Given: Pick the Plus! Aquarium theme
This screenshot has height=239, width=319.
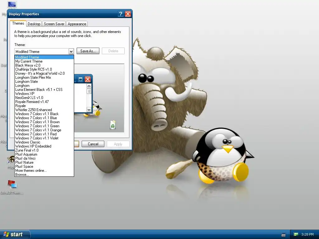Looking at the screenshot, I should (44, 154).
